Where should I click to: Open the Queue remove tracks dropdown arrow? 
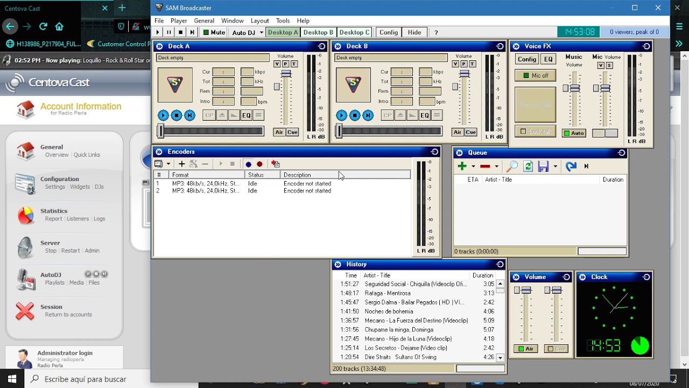coord(496,167)
